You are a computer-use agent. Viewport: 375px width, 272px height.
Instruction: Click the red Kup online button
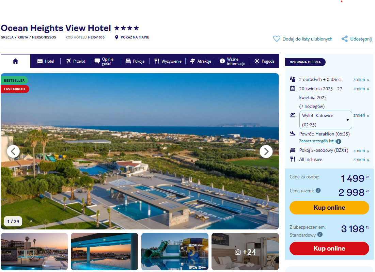pyautogui.click(x=329, y=248)
